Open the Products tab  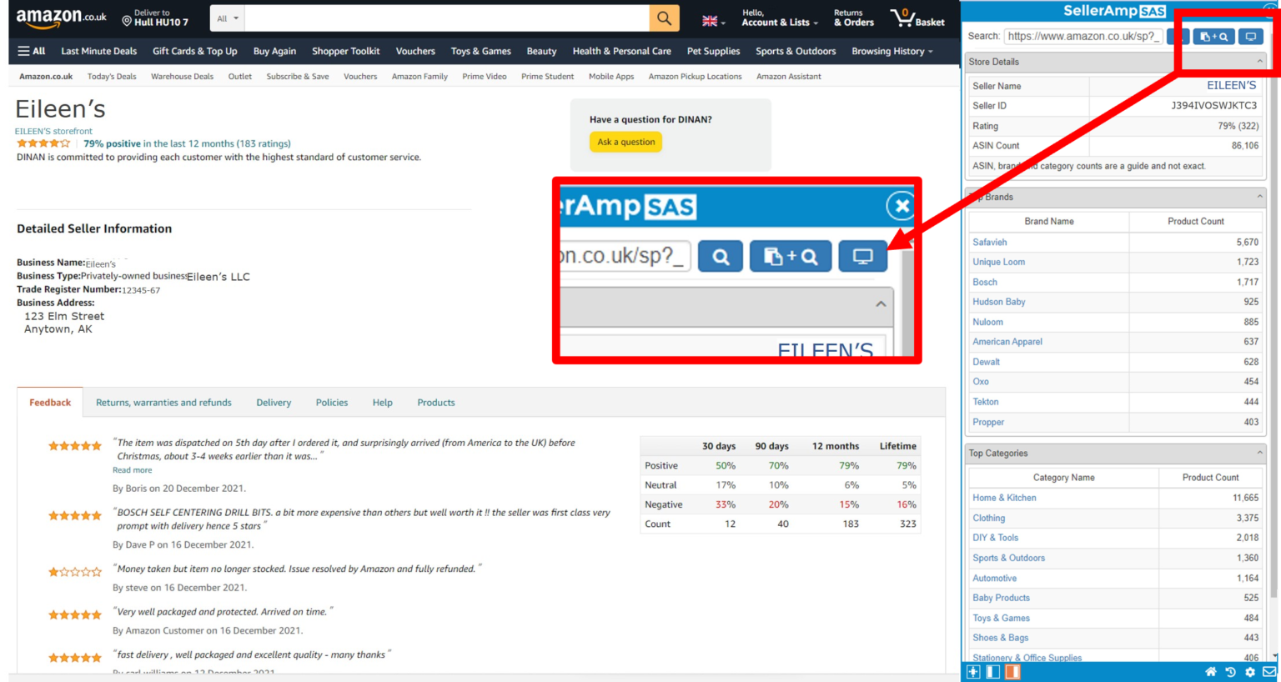pos(435,402)
